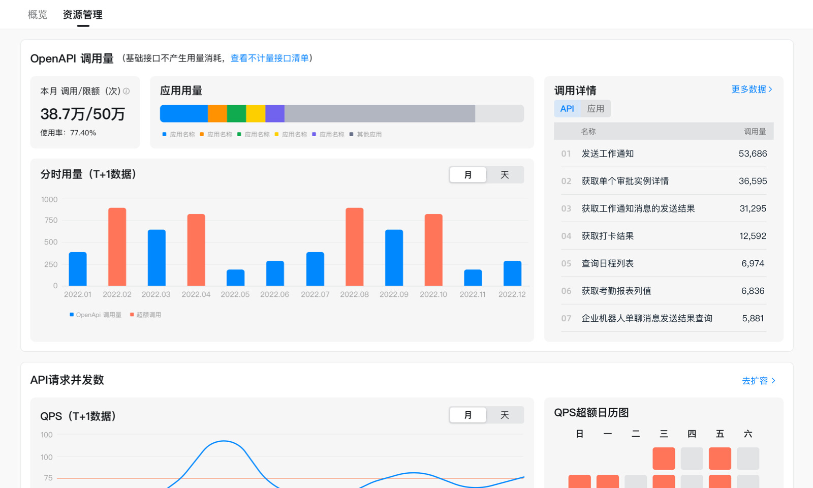Switch QPS chart to 天 view

coord(505,415)
